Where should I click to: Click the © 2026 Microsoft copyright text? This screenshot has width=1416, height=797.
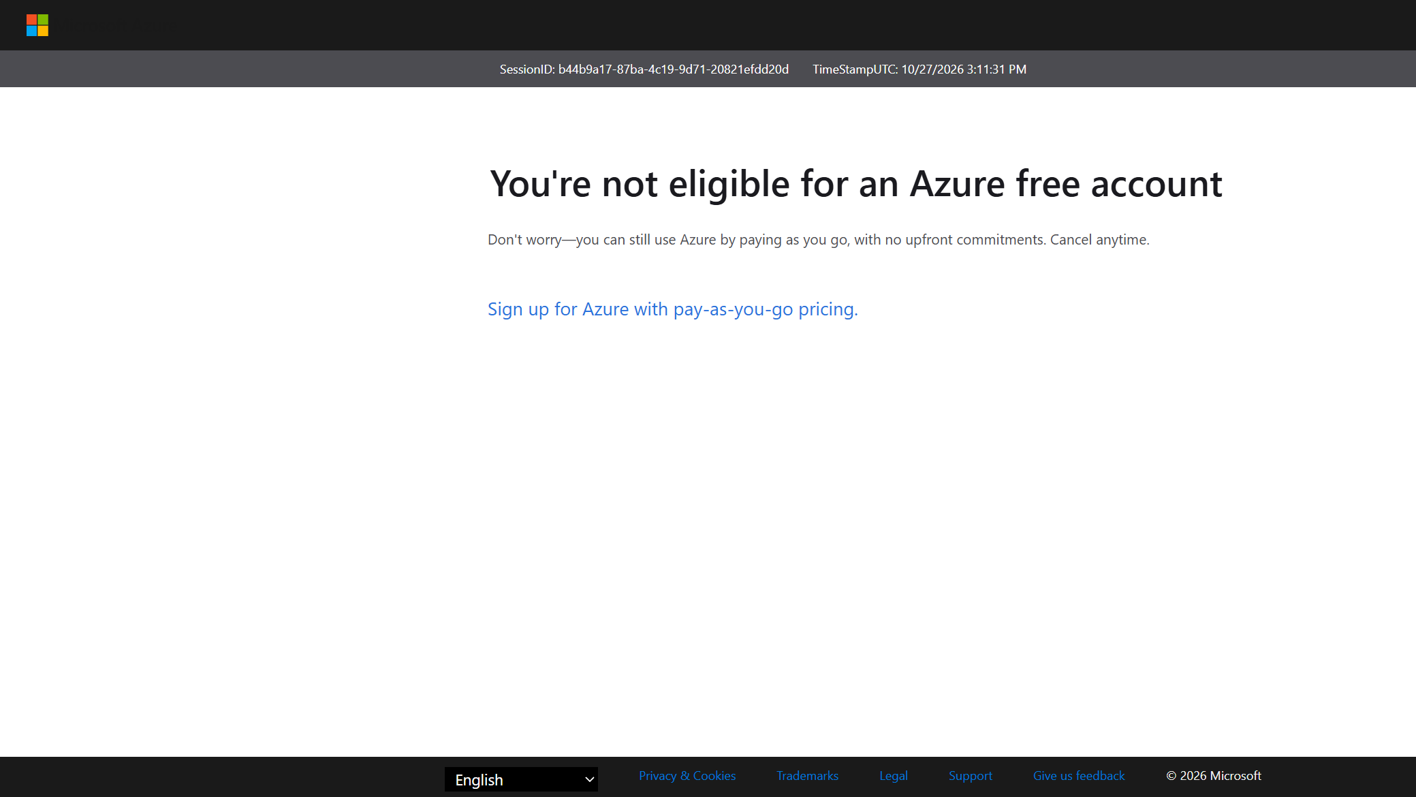tap(1214, 776)
